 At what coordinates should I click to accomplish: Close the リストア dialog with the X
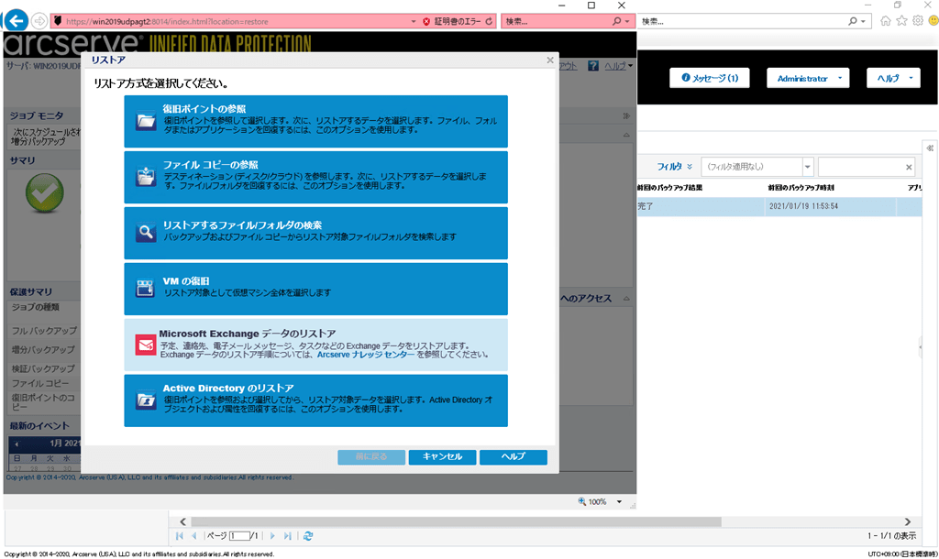click(x=550, y=60)
